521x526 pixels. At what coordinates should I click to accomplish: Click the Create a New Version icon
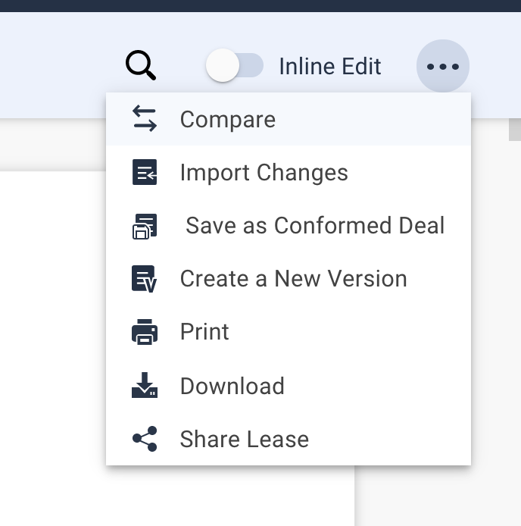click(145, 279)
